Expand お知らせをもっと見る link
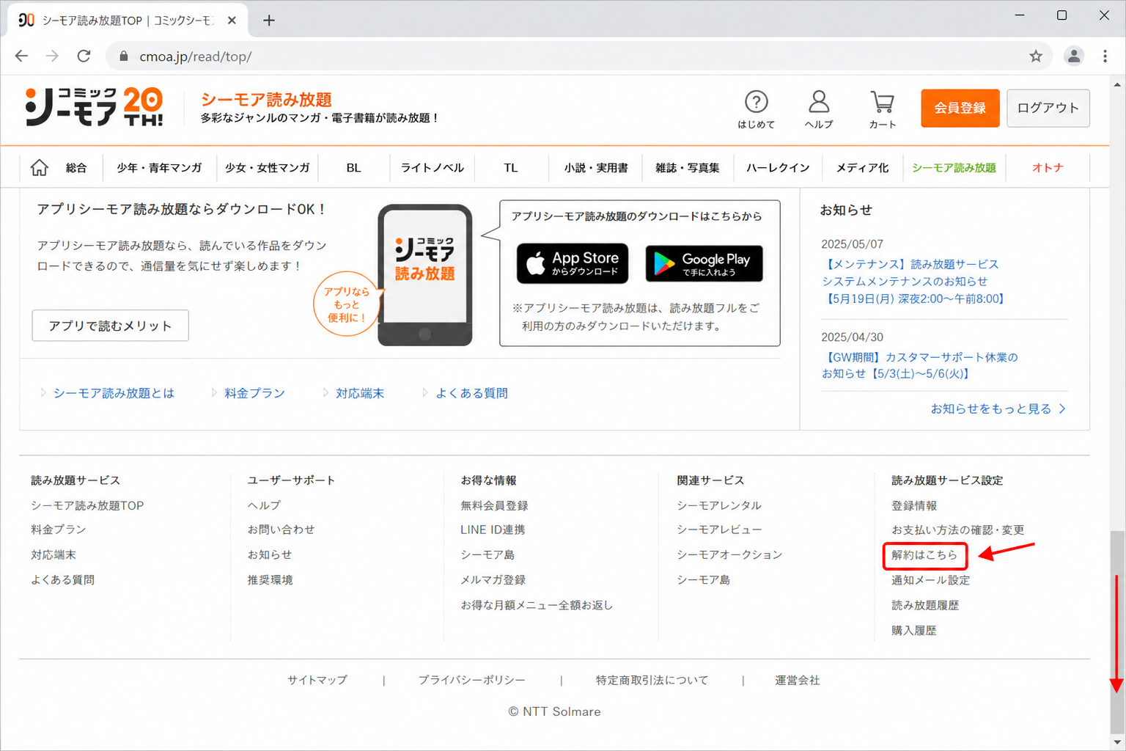This screenshot has height=751, width=1126. [x=998, y=409]
